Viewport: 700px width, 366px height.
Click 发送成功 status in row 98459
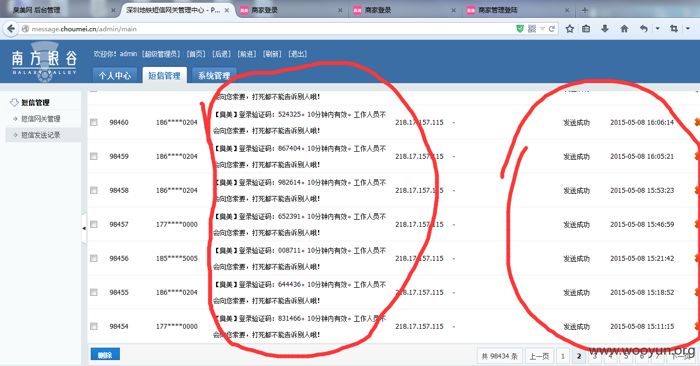[x=576, y=157]
